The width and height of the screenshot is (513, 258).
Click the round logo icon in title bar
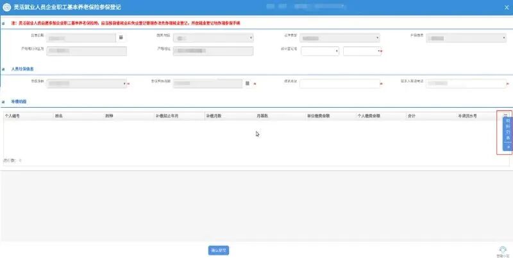point(6,7)
